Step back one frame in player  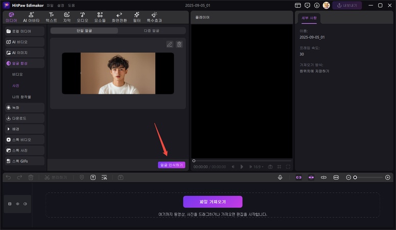pos(233,167)
